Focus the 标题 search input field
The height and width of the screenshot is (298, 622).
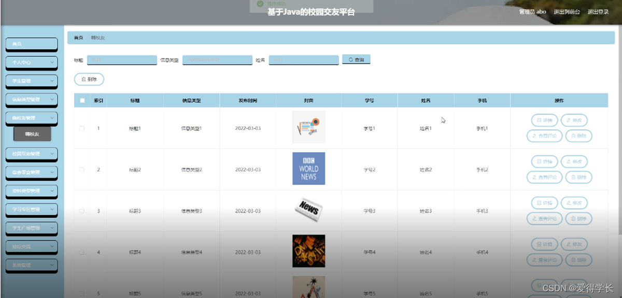click(122, 60)
